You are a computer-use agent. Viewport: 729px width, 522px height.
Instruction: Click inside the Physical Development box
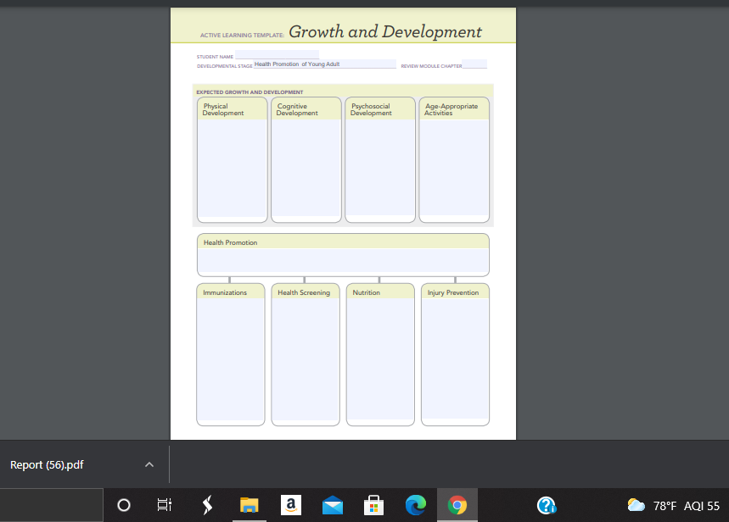pyautogui.click(x=232, y=161)
